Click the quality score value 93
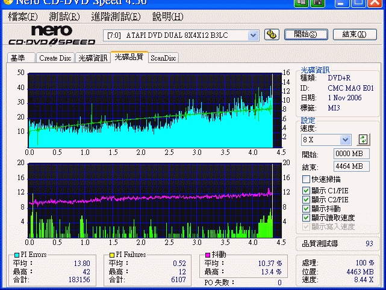The image size is (386, 290). (x=369, y=244)
